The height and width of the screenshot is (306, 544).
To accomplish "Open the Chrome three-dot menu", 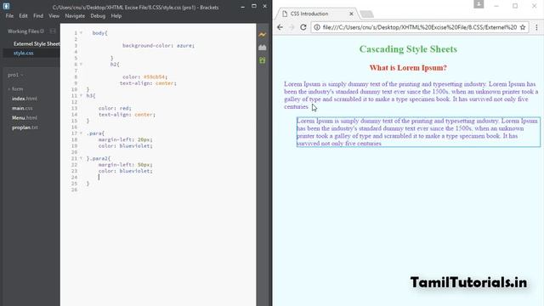I will click(x=536, y=27).
